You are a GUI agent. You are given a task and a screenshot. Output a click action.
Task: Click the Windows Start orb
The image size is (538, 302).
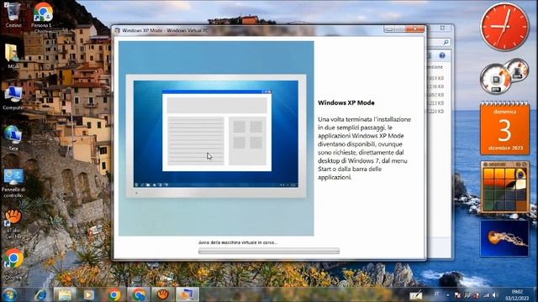pos(9,294)
